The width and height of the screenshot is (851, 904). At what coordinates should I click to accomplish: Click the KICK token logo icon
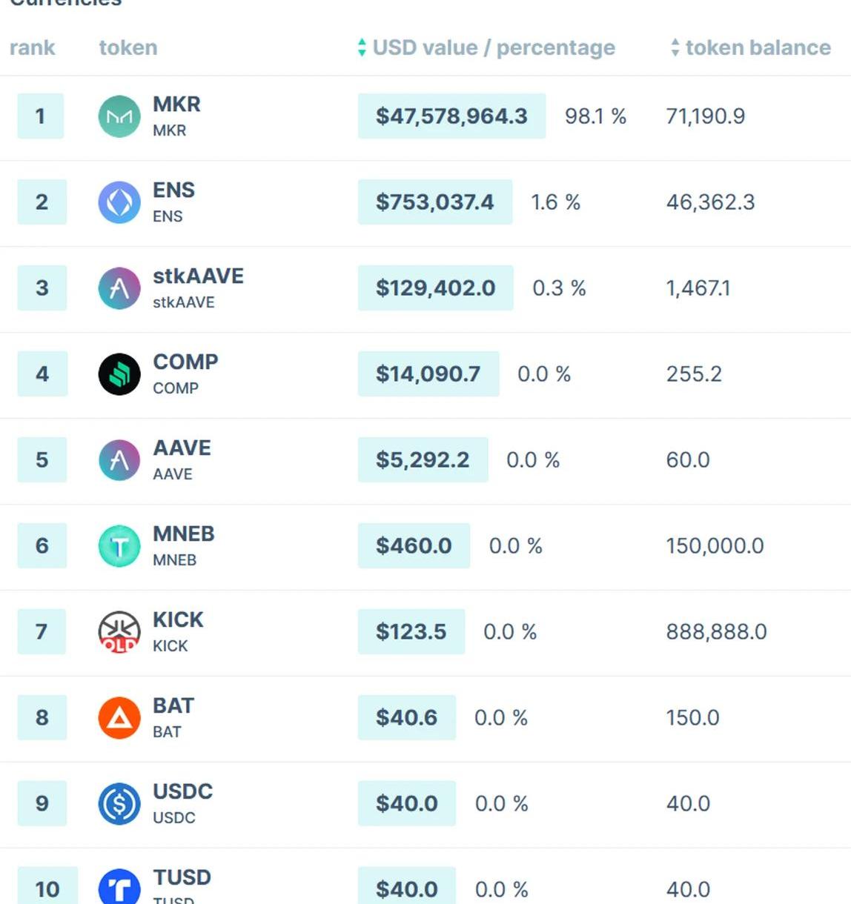(119, 632)
